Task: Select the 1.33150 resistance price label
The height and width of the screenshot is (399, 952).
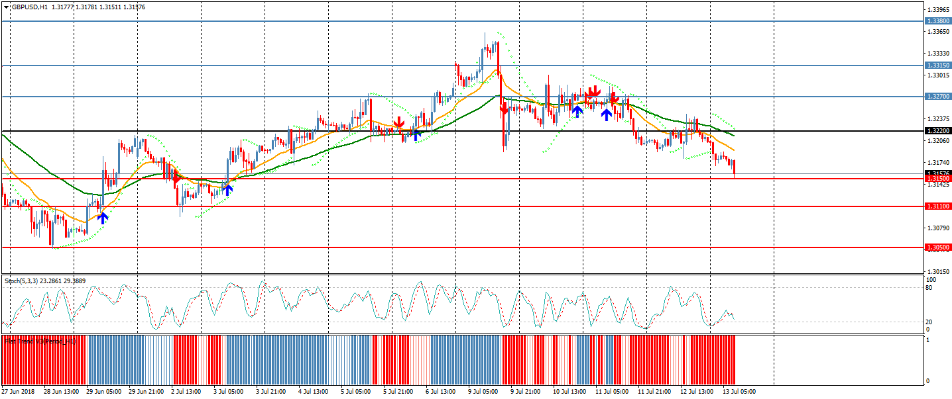Action: point(937,66)
